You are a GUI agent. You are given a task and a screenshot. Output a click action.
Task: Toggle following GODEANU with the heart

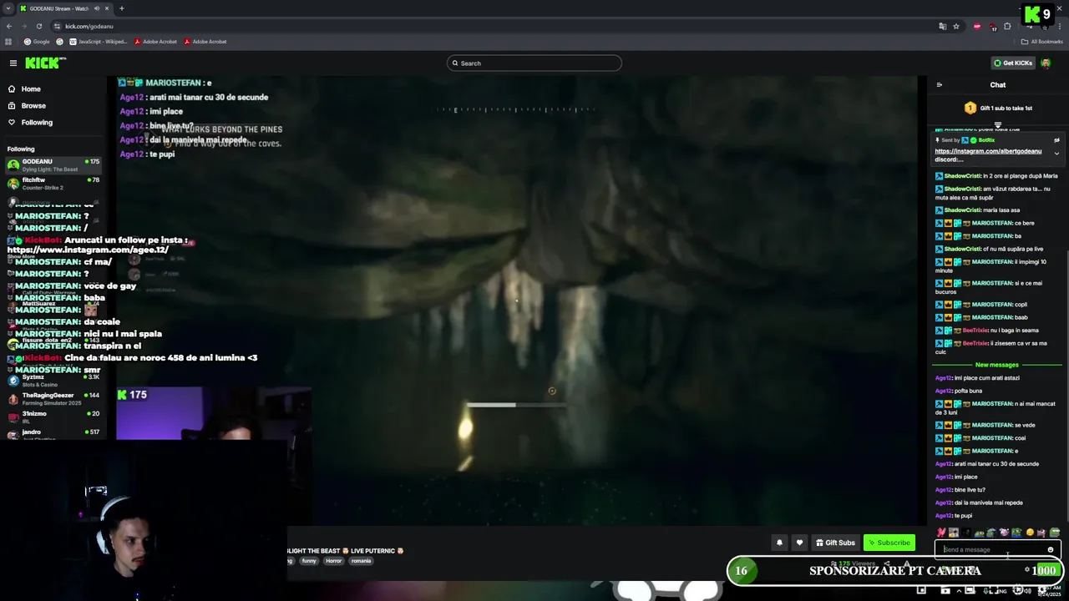799,543
